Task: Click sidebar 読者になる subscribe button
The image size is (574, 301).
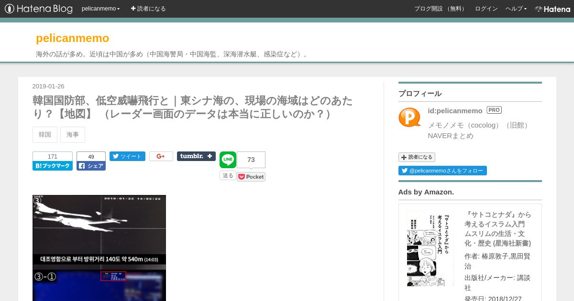Action: pyautogui.click(x=417, y=157)
